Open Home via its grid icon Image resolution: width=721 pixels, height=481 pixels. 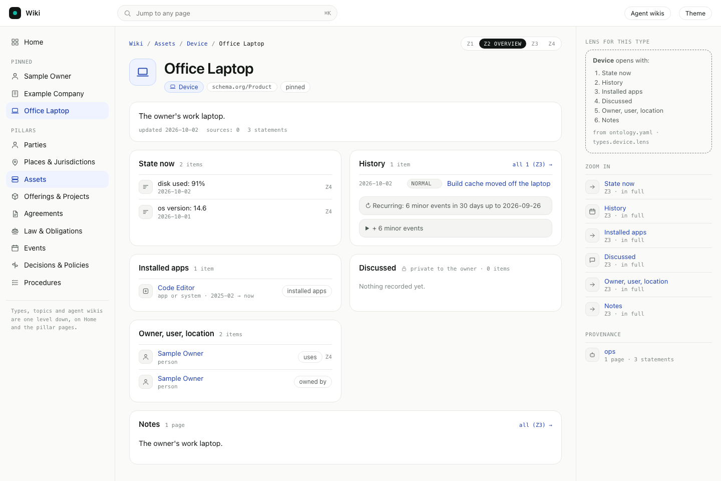point(15,42)
